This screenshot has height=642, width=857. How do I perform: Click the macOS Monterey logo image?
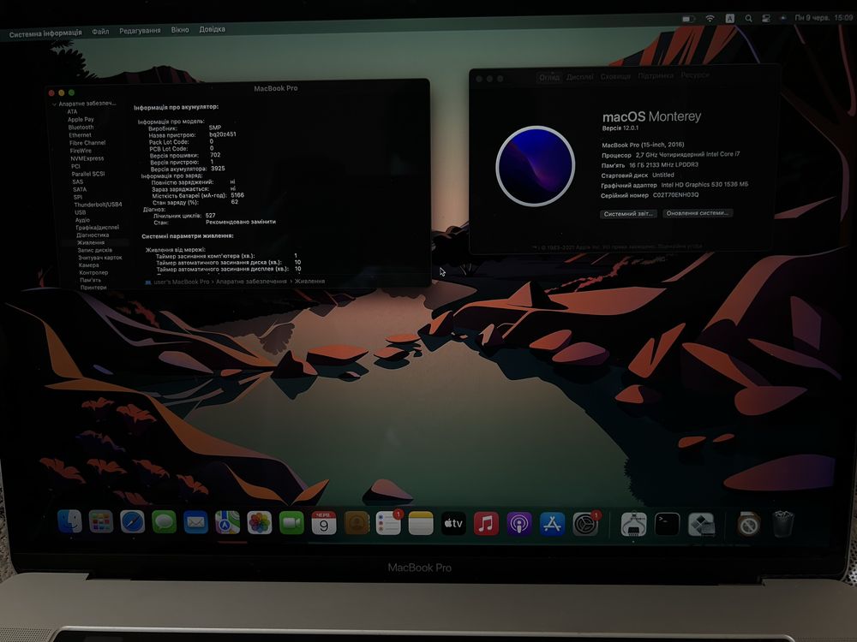[535, 166]
